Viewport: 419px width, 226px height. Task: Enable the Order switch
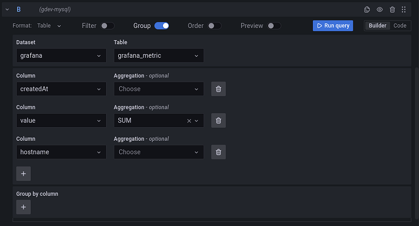coord(214,26)
